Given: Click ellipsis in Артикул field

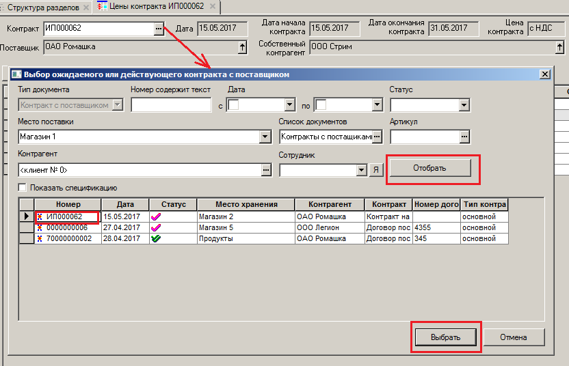Looking at the screenshot, I should point(464,137).
